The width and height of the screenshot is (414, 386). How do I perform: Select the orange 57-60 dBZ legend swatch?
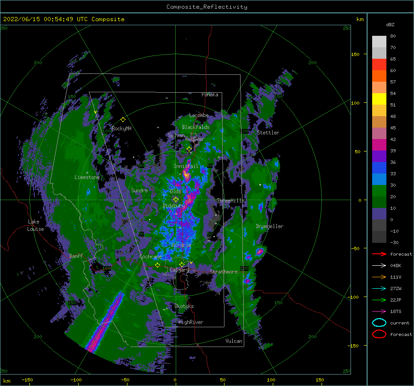379,76
